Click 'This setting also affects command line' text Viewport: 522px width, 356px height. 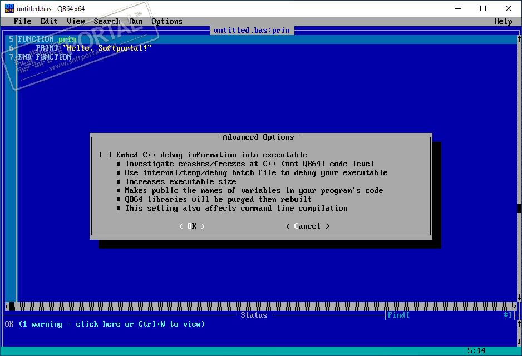pos(237,209)
